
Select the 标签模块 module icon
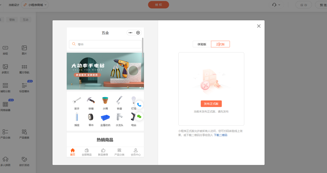tap(24, 85)
